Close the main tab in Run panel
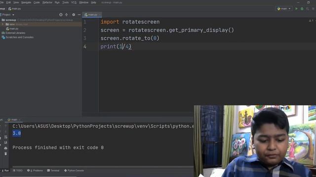Viewport: 316px width, 177px height. [20, 120]
